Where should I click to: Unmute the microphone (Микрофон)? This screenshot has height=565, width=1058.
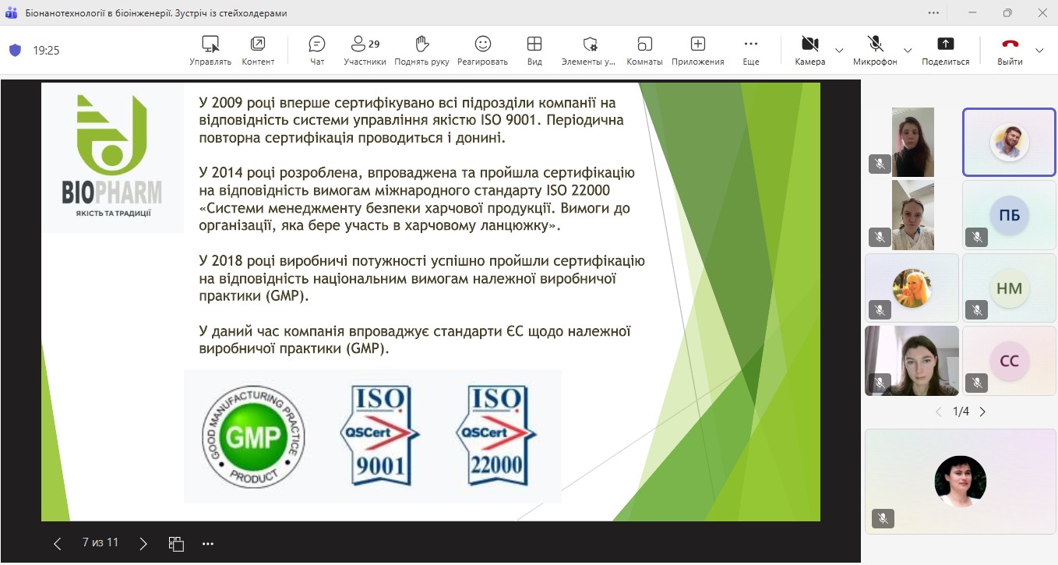[875, 50]
